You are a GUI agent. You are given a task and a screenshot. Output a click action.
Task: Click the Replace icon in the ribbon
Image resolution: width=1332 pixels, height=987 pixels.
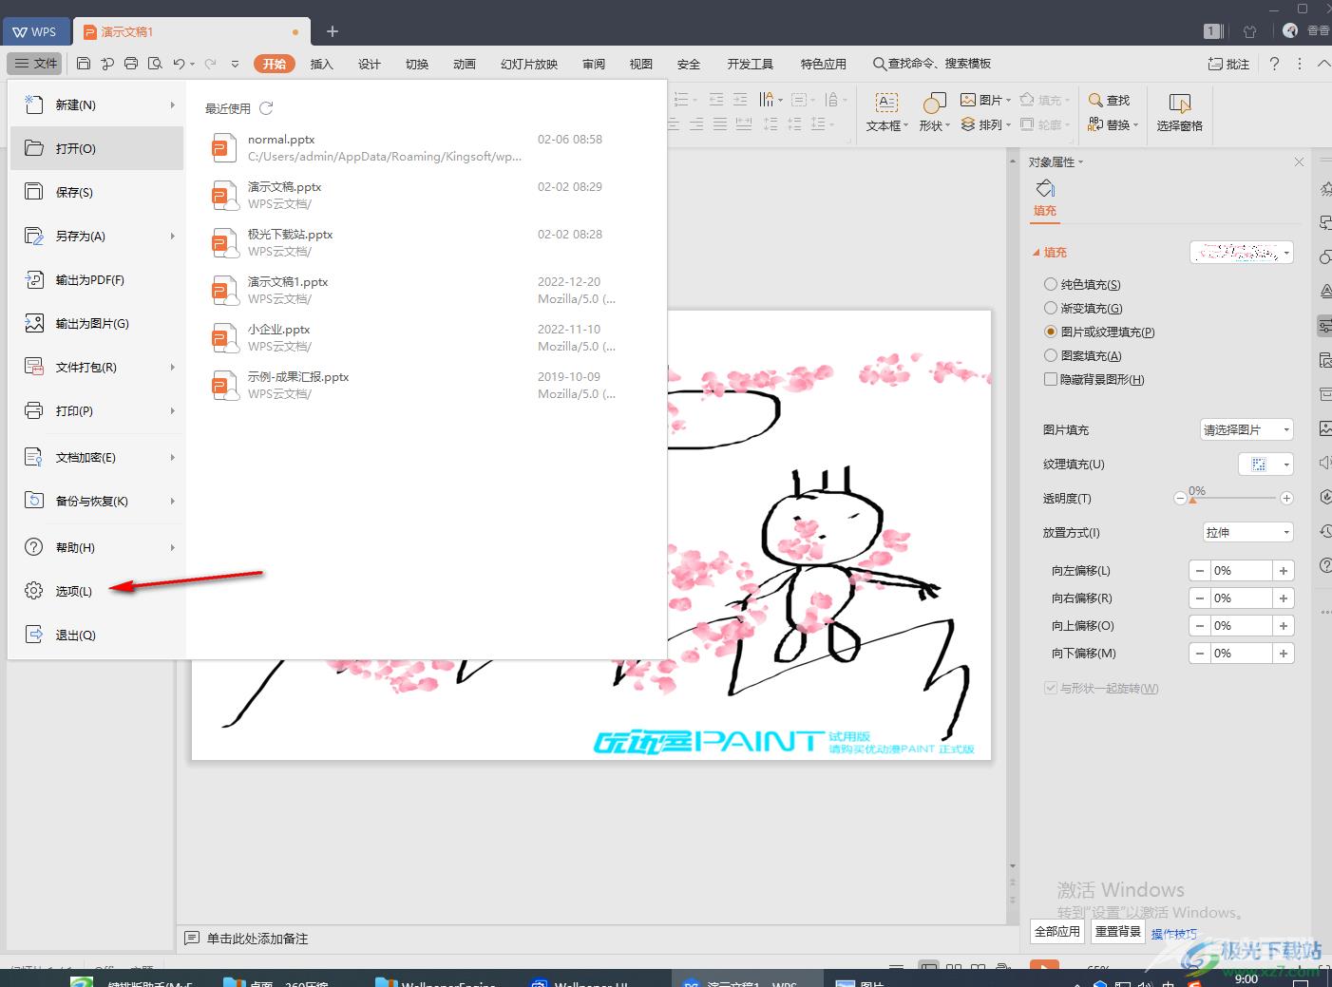pos(1095,124)
